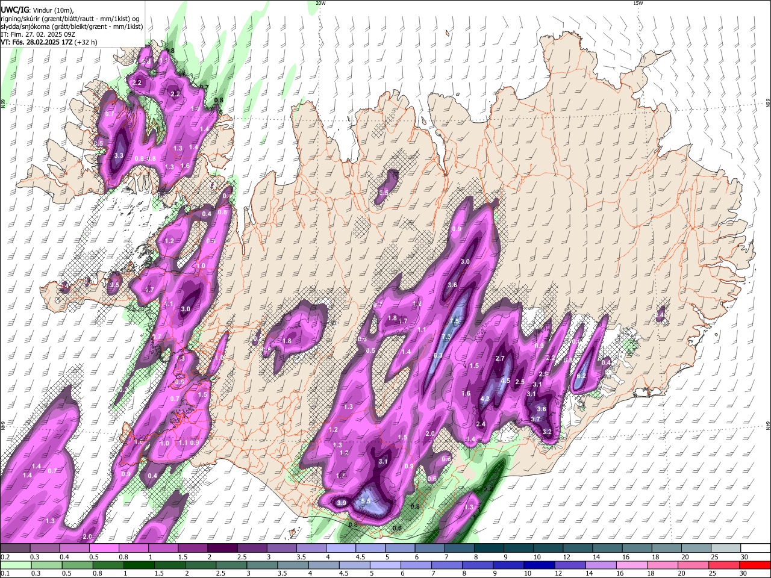
Task: Click the '7.5' precipitation value on the map
Action: [x=455, y=322]
